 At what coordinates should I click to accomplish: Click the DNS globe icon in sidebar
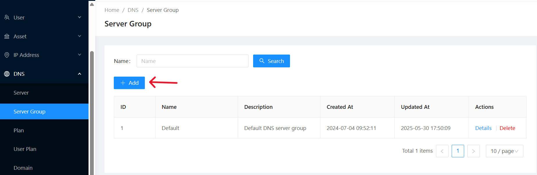(x=7, y=74)
